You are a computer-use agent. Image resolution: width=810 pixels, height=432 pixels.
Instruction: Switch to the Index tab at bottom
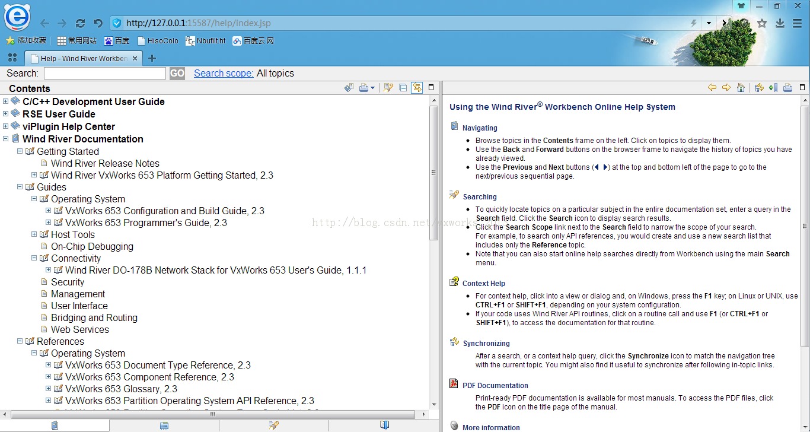164,425
